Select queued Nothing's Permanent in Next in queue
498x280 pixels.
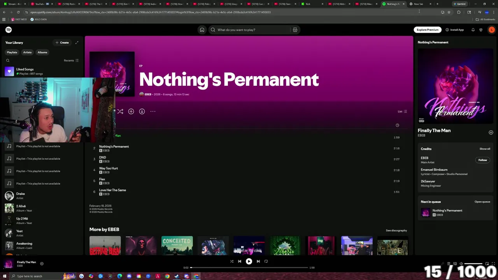click(x=455, y=212)
